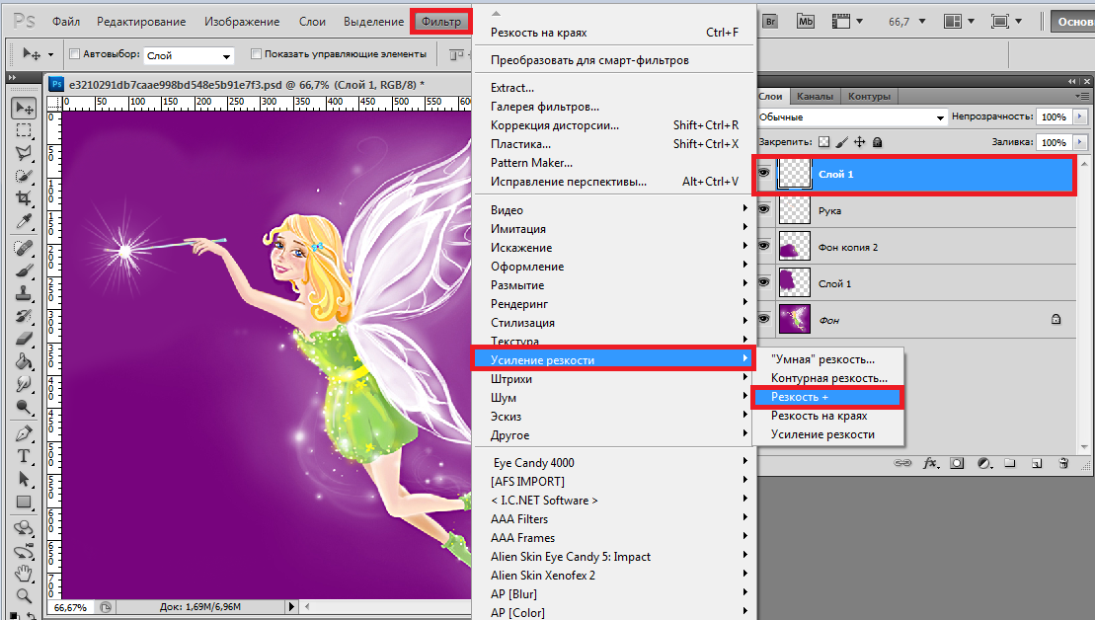Toggle lock position
The image size is (1095, 620).
(x=860, y=142)
